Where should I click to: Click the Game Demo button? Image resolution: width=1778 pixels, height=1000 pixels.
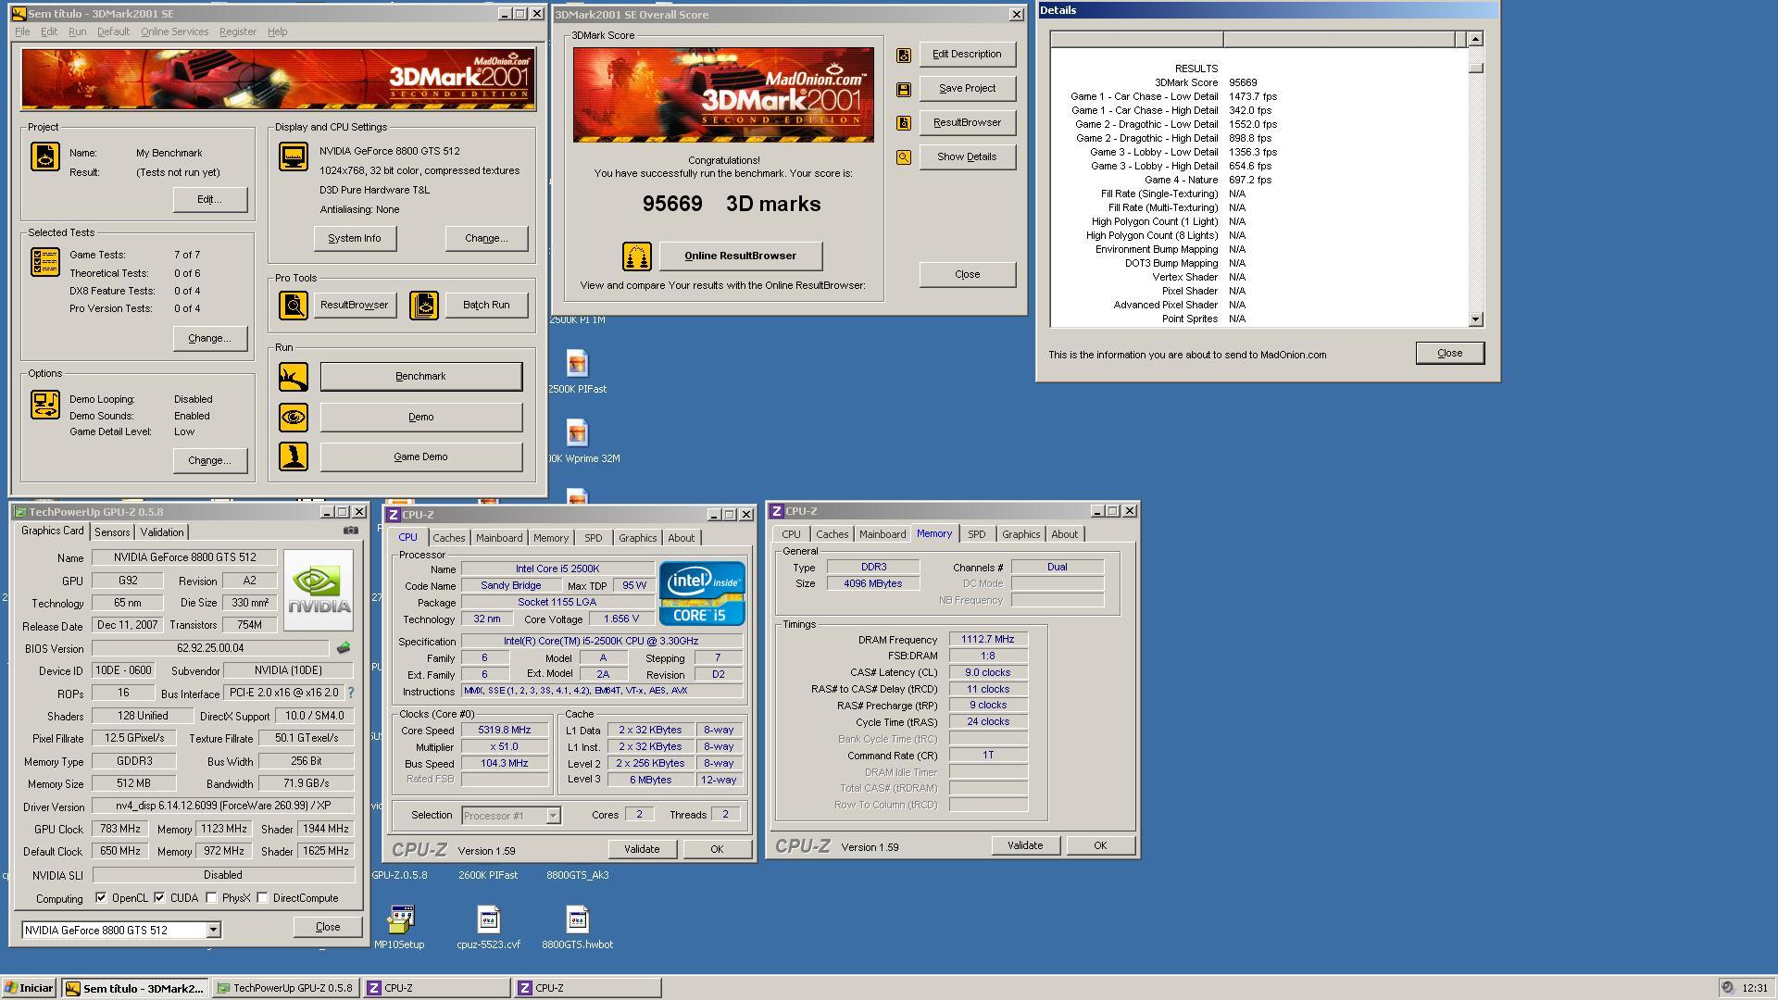point(421,456)
